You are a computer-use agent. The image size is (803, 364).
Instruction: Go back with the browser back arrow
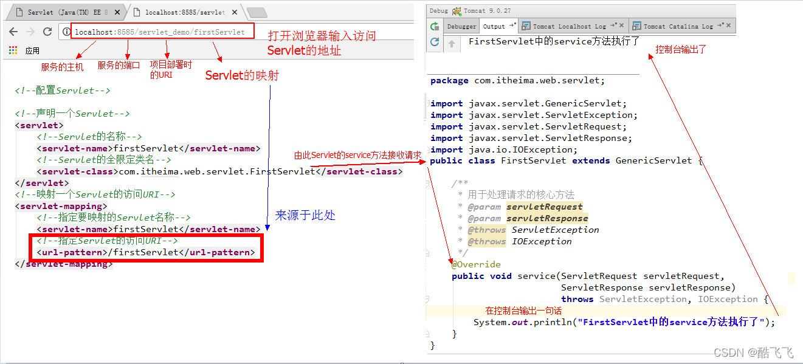(x=13, y=32)
